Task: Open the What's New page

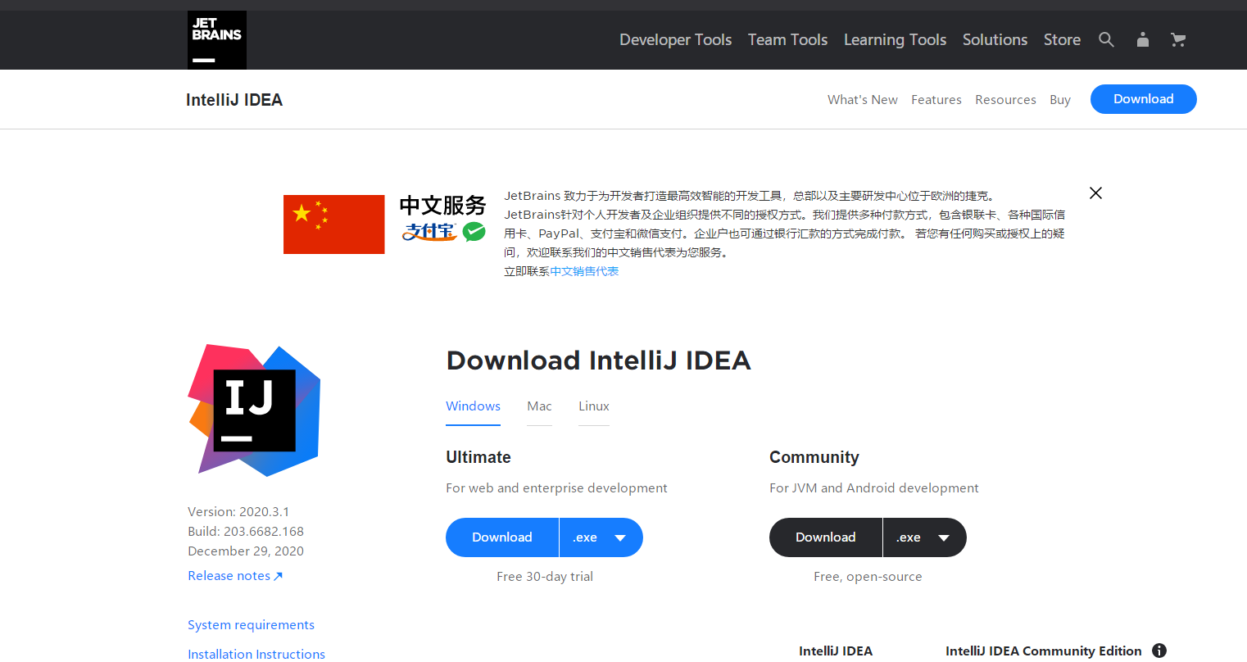Action: 863,99
